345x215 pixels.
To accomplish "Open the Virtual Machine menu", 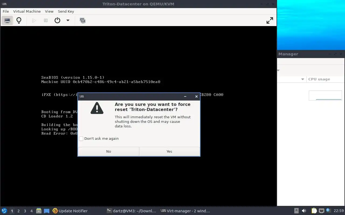I will tap(27, 11).
